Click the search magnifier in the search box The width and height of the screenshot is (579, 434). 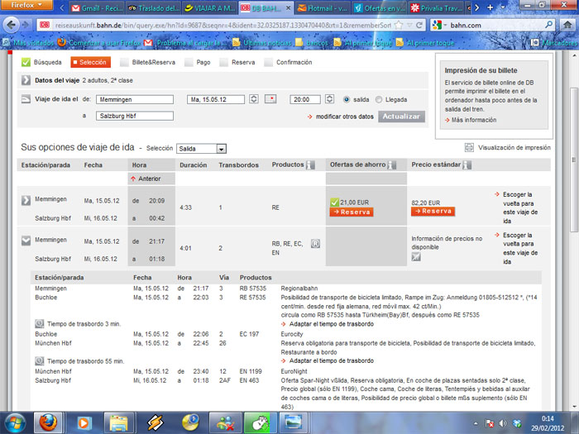click(549, 25)
